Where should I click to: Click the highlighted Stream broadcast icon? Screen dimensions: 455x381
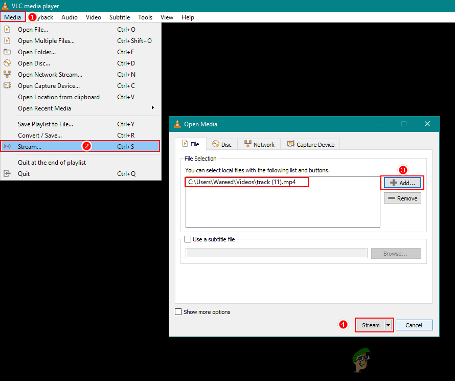pyautogui.click(x=7, y=146)
